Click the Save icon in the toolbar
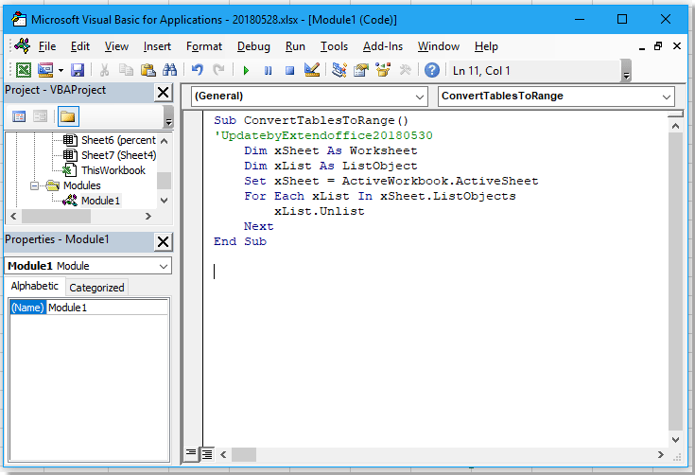 pyautogui.click(x=78, y=70)
